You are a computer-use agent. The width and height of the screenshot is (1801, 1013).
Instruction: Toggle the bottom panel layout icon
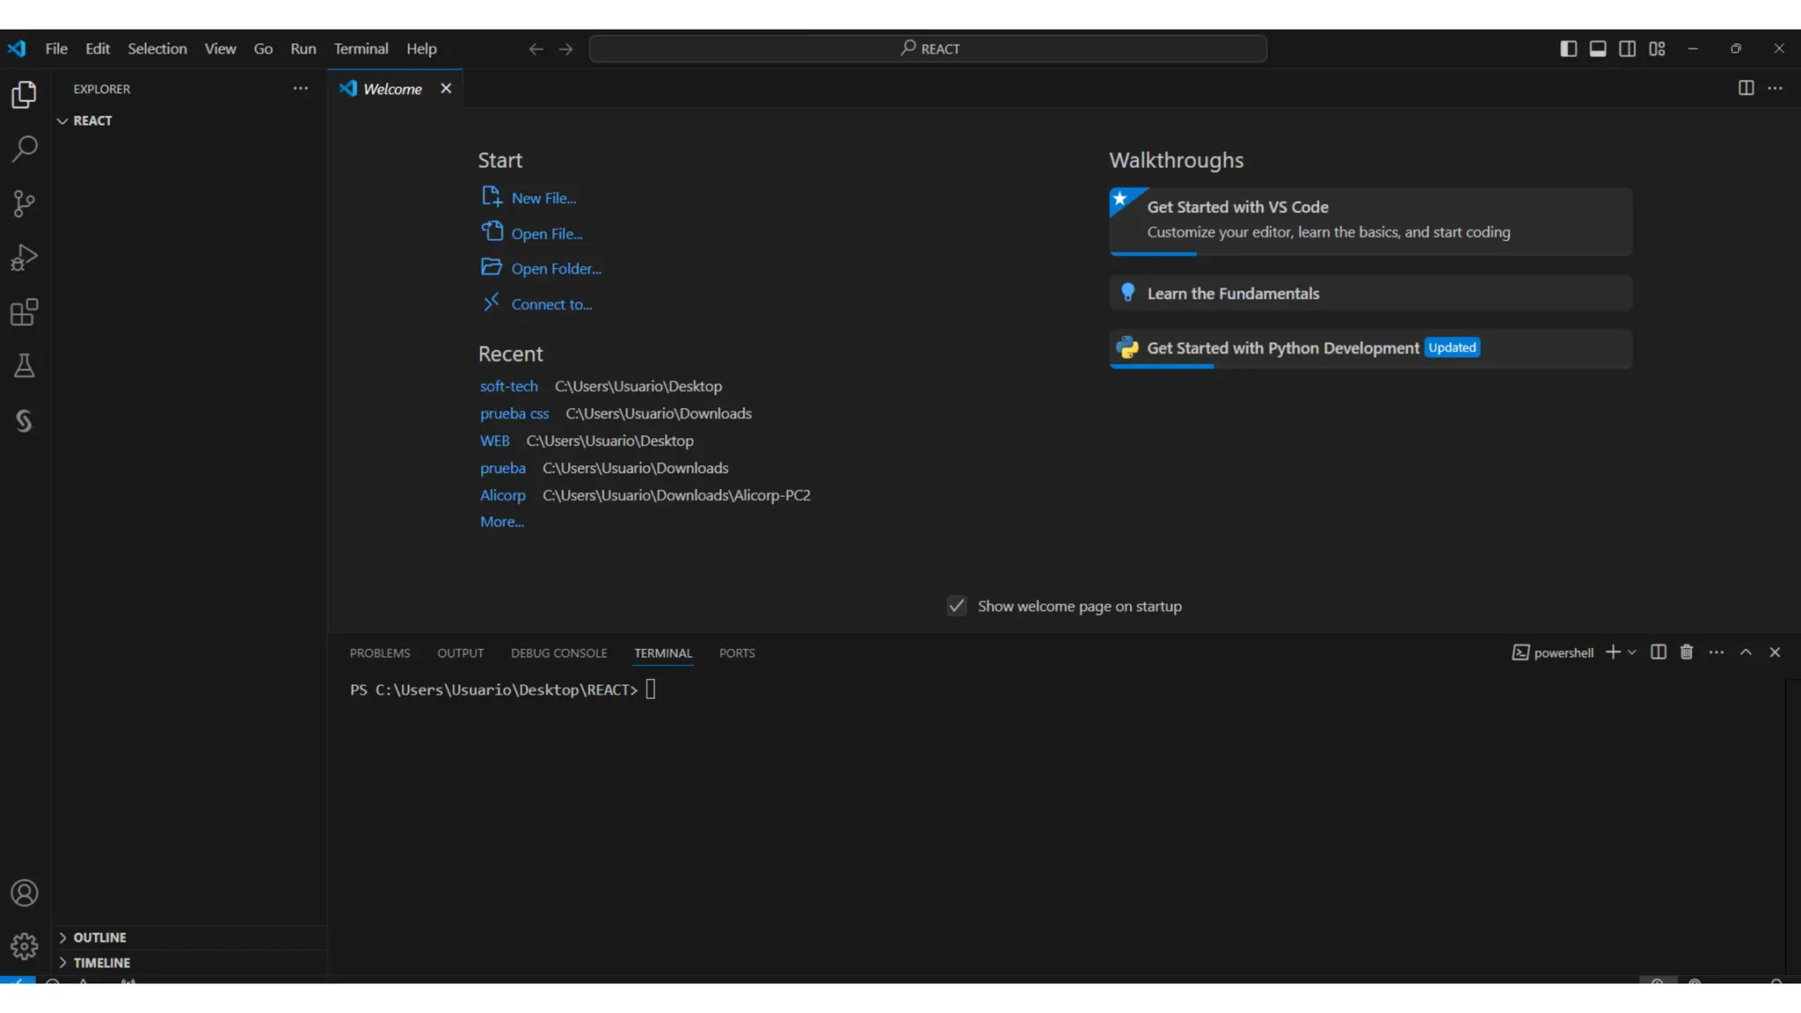[1598, 48]
